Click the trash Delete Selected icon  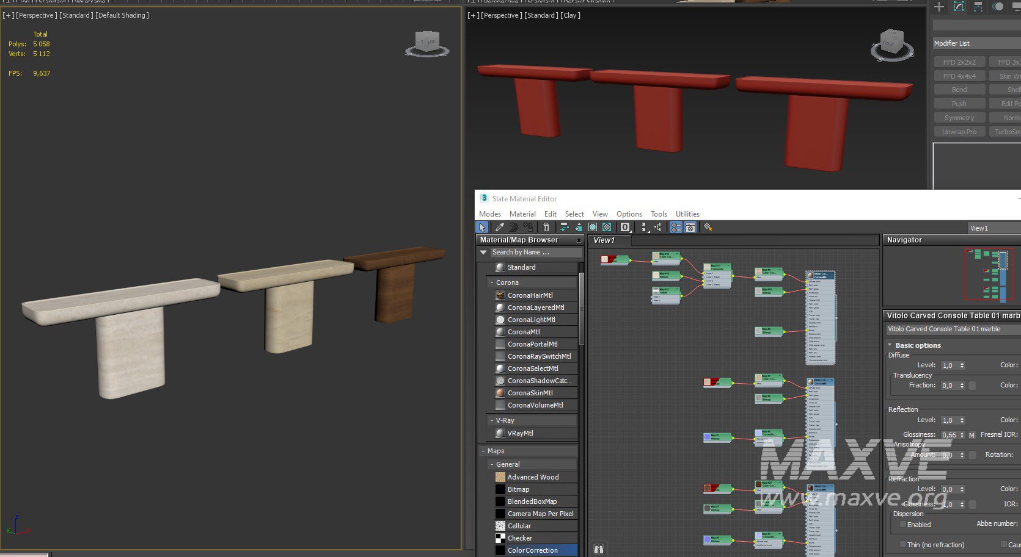point(546,227)
